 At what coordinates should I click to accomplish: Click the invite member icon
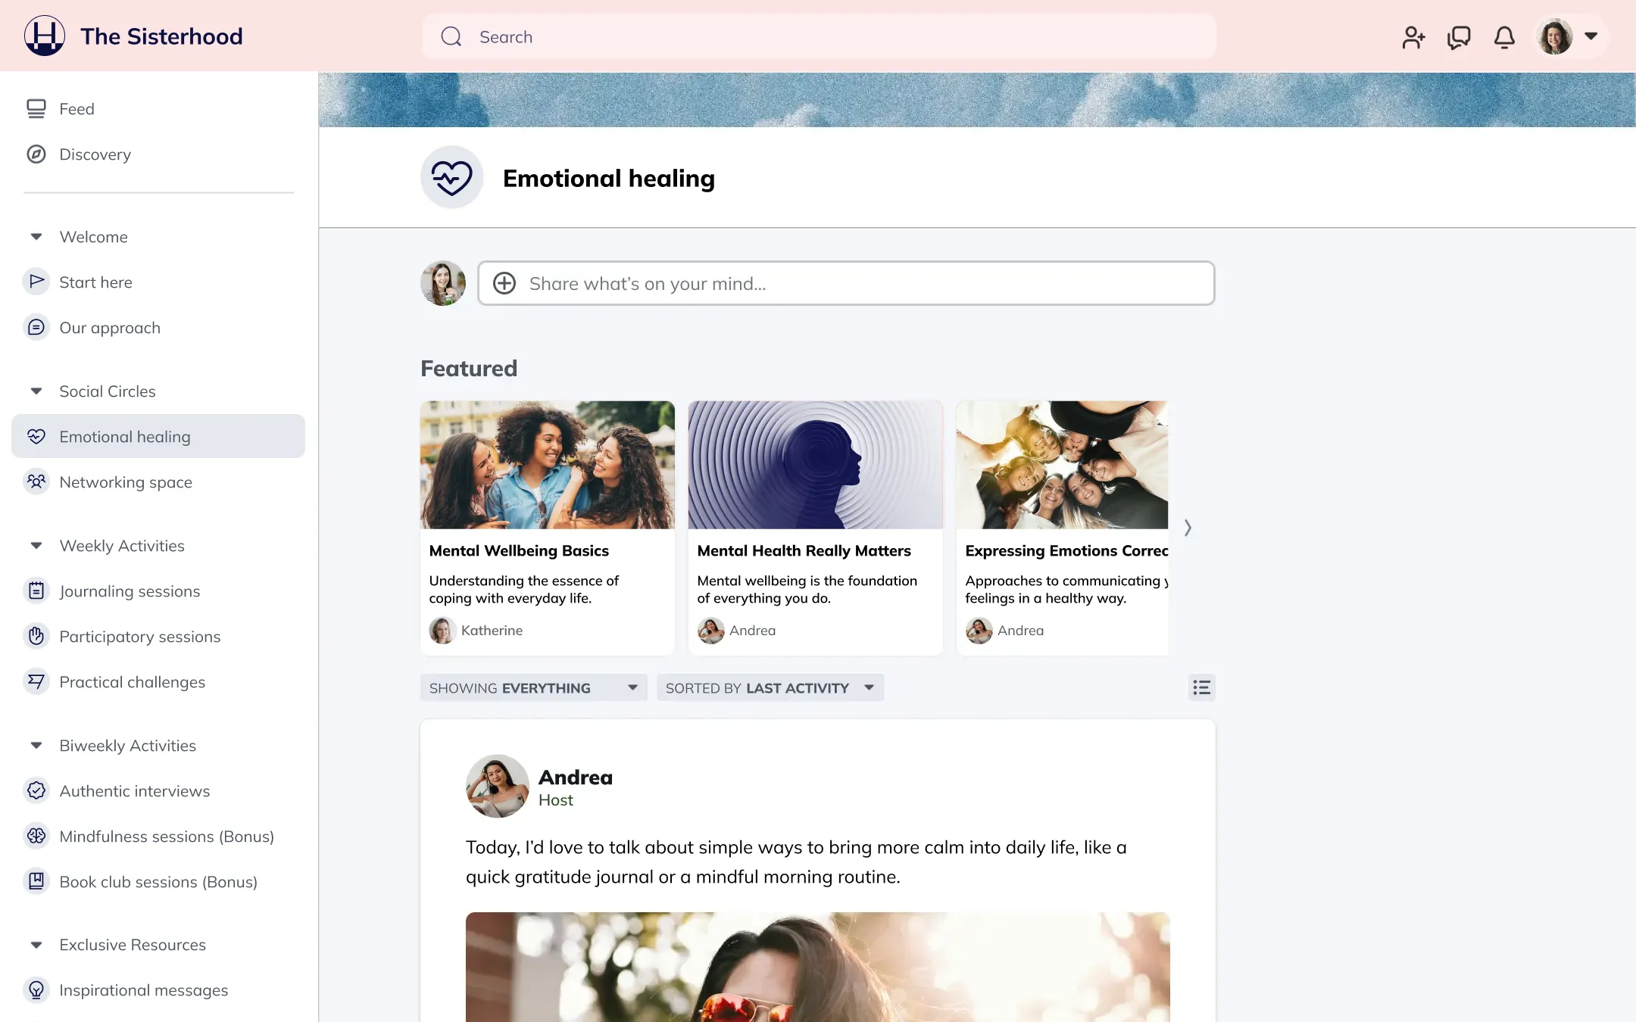click(1413, 37)
